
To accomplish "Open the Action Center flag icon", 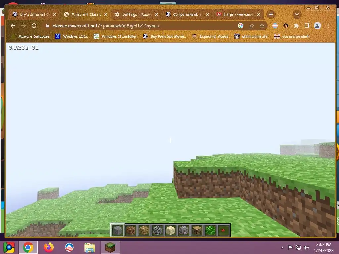I will (290, 247).
